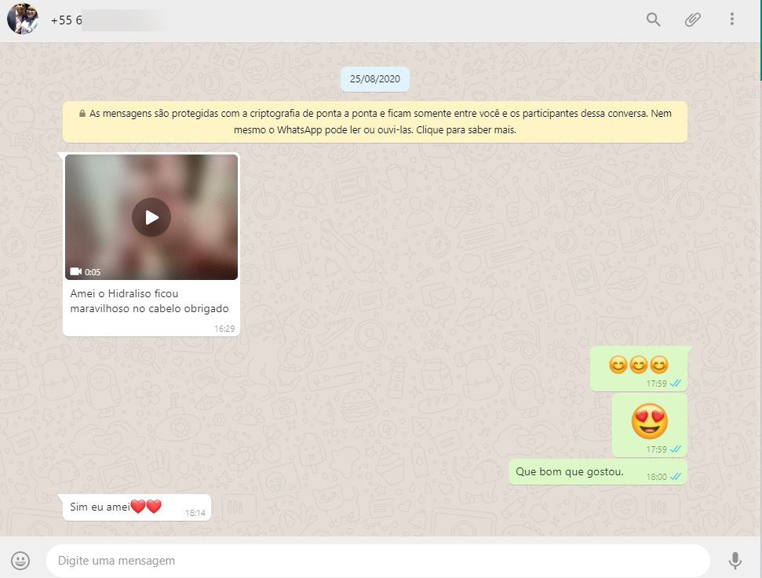Click the end-to-end encryption notice
This screenshot has width=762, height=578.
tap(374, 122)
